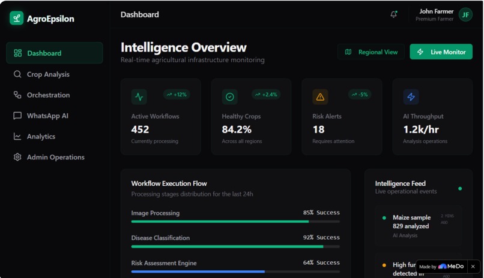484x278 pixels.
Task: Open John Farmer profile name
Action: coord(436,11)
